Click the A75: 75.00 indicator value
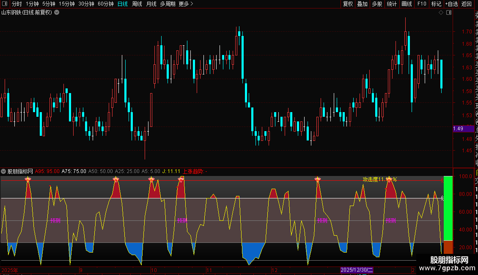 point(74,171)
